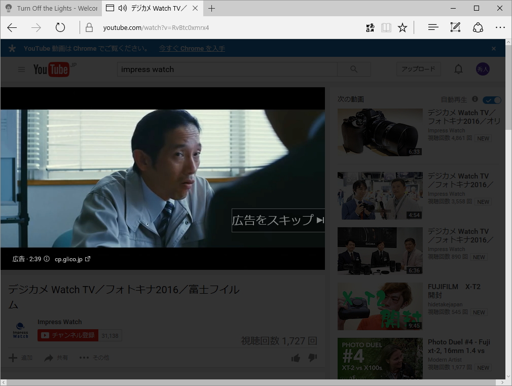Start a Web Note using the pen icon
Image resolution: width=512 pixels, height=386 pixels.
click(455, 27)
